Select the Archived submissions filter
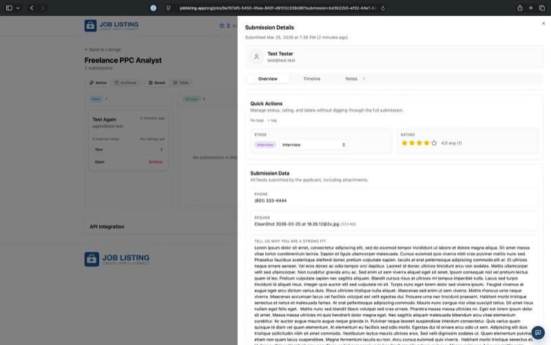This screenshot has width=551, height=345. pos(125,82)
